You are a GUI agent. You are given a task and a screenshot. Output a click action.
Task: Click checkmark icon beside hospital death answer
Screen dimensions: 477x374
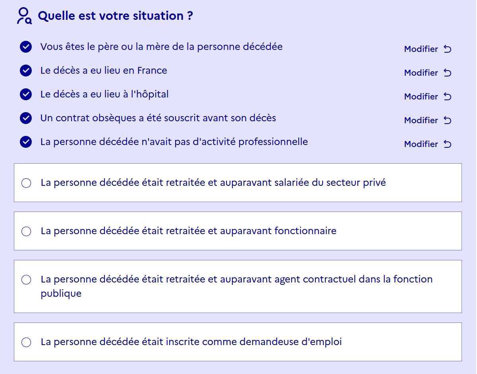pos(26,94)
